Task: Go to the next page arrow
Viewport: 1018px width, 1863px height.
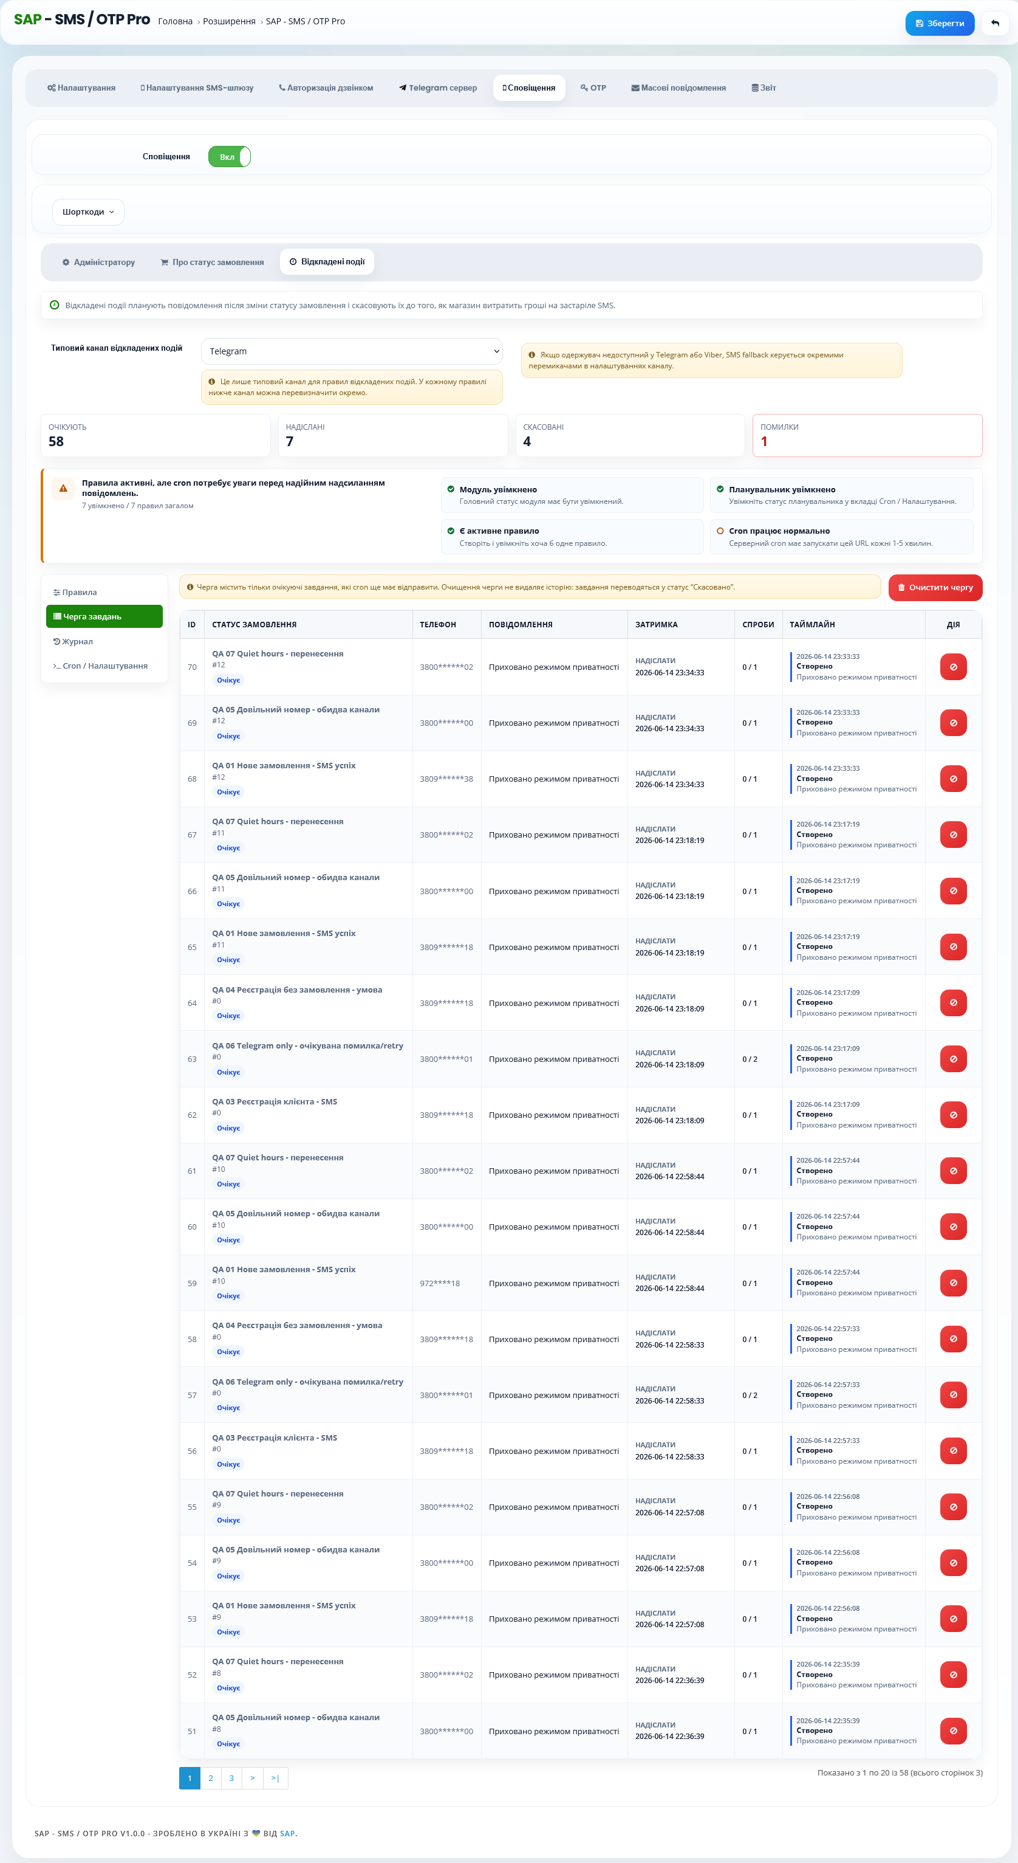Action: pyautogui.click(x=252, y=1779)
